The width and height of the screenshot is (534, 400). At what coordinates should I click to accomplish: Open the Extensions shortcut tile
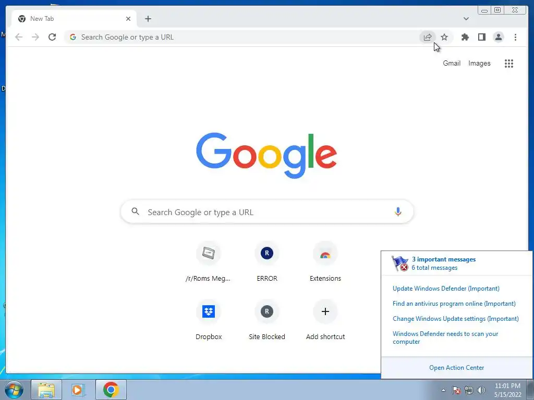tap(325, 262)
